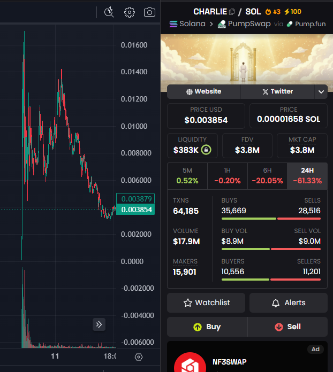The height and width of the screenshot is (372, 333).
Task: Click the buyers versus sellers ratio bar
Action: [x=271, y=280]
